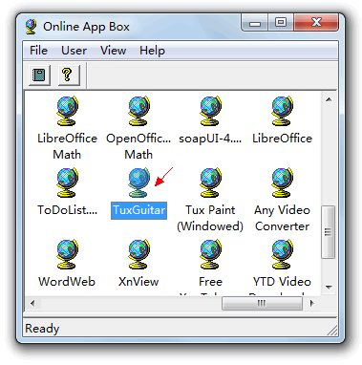Click the yellow question mark help icon
The height and width of the screenshot is (365, 362).
click(x=68, y=75)
